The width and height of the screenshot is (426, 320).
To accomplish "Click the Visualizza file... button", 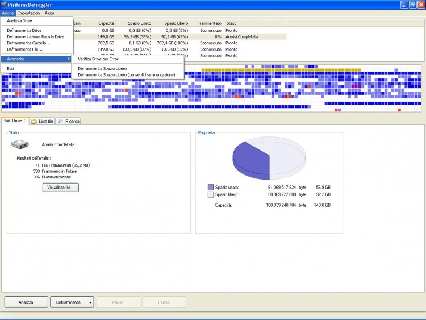I will tap(61, 188).
